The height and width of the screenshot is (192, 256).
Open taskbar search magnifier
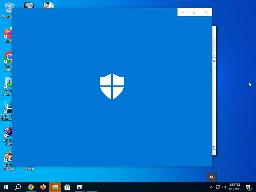pos(18,187)
